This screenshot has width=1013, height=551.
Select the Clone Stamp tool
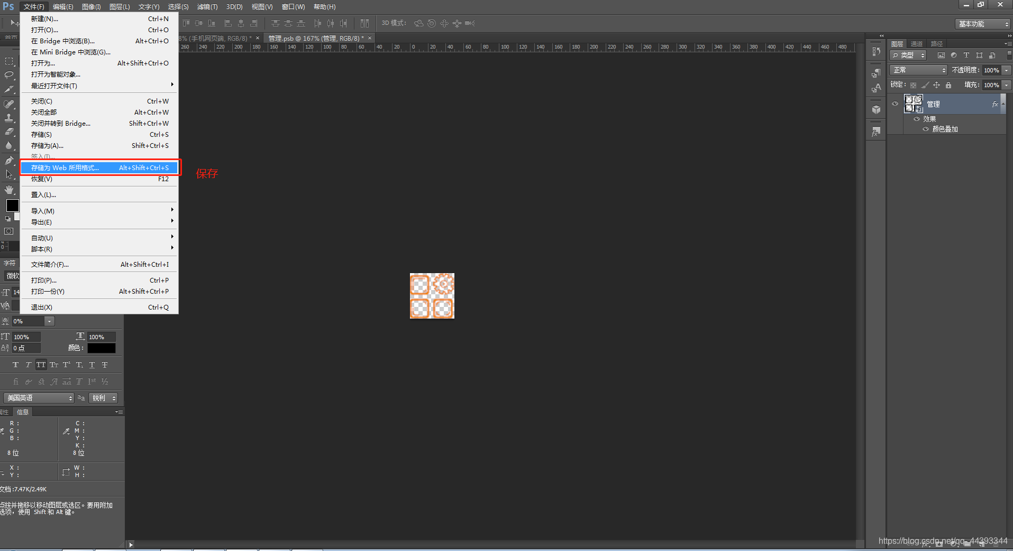coord(9,118)
